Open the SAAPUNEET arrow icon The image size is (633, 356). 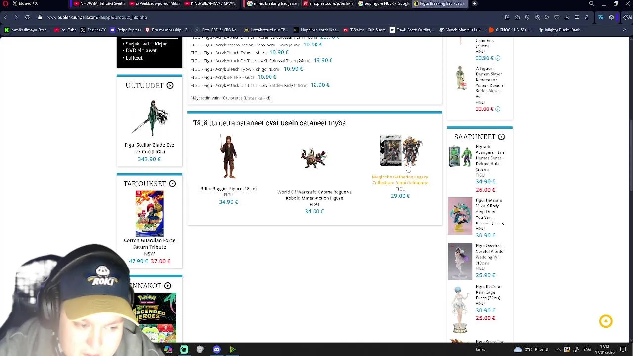tap(501, 137)
